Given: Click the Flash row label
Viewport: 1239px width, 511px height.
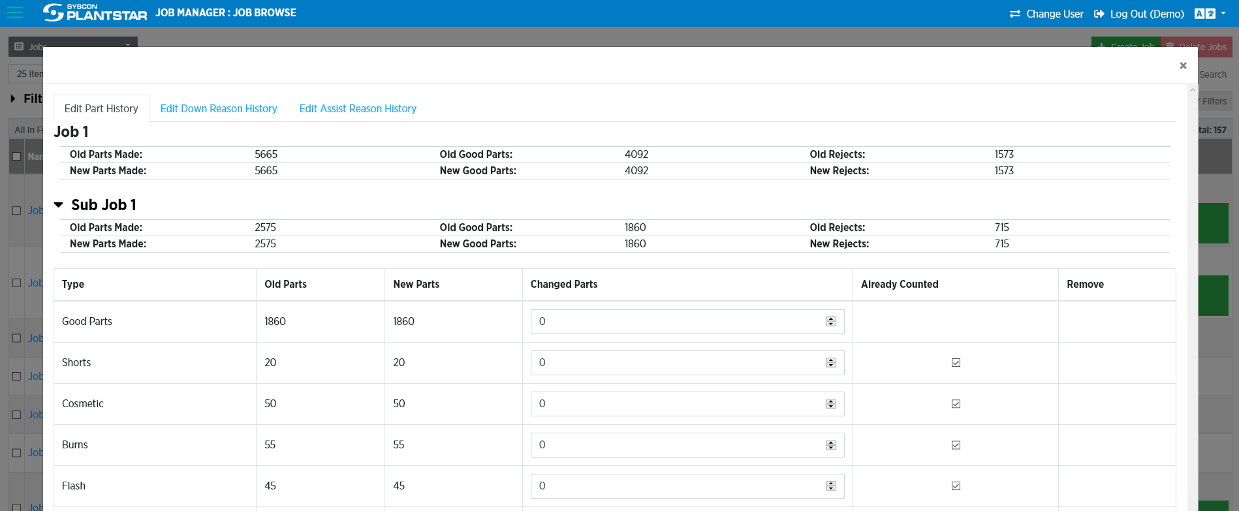Looking at the screenshot, I should point(74,486).
